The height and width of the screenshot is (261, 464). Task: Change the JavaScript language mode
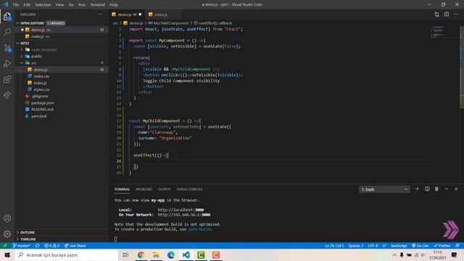pos(399,246)
